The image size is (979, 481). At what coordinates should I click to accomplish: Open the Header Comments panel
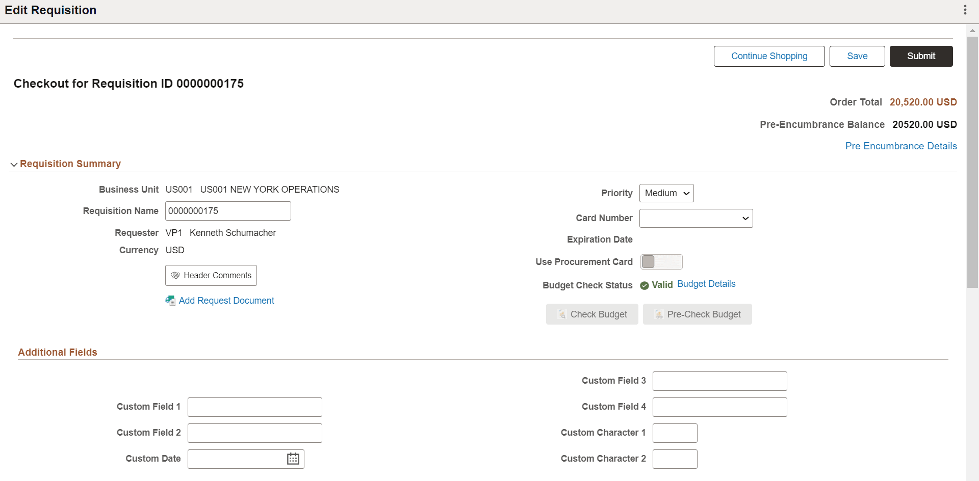tap(211, 275)
